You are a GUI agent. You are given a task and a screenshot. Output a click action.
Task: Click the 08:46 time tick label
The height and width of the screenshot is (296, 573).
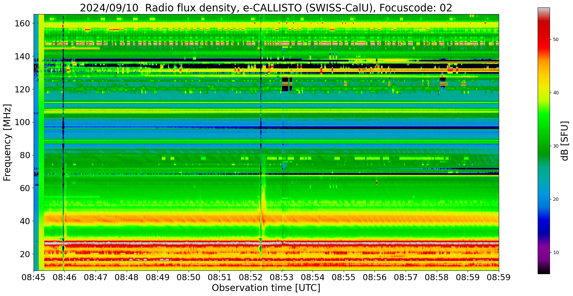coord(65,277)
